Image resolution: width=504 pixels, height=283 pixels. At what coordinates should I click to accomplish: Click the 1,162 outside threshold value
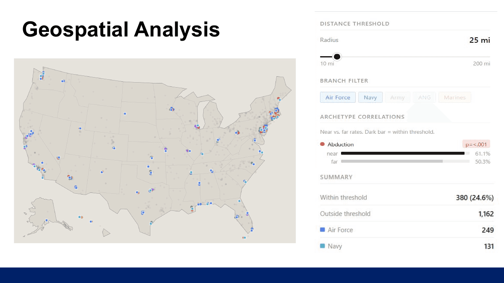[x=486, y=214]
